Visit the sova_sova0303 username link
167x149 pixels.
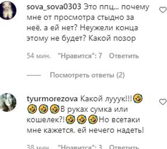pyautogui.click(x=54, y=7)
